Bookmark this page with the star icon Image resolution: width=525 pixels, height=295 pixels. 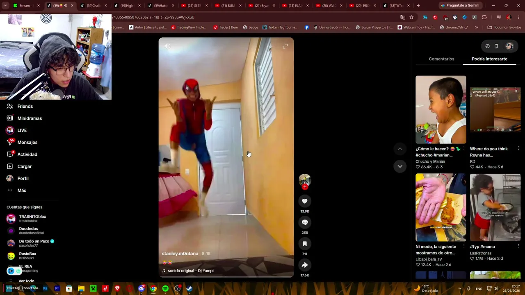[x=411, y=17]
